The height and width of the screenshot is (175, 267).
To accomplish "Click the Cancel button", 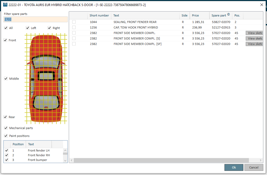I will pos(254,167).
